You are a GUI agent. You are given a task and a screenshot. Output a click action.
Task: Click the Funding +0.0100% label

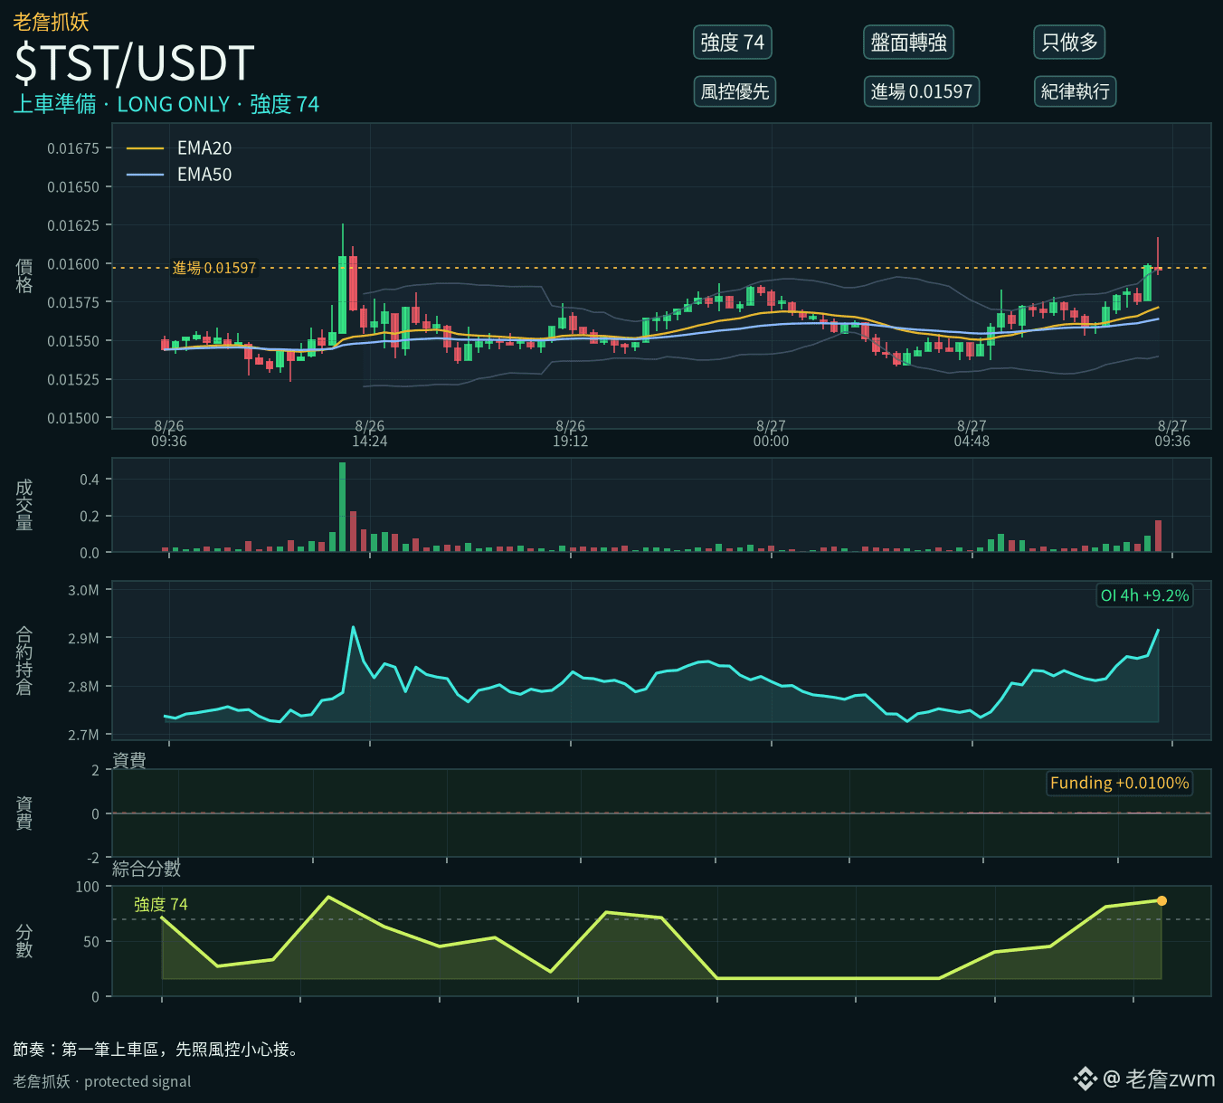1119,783
